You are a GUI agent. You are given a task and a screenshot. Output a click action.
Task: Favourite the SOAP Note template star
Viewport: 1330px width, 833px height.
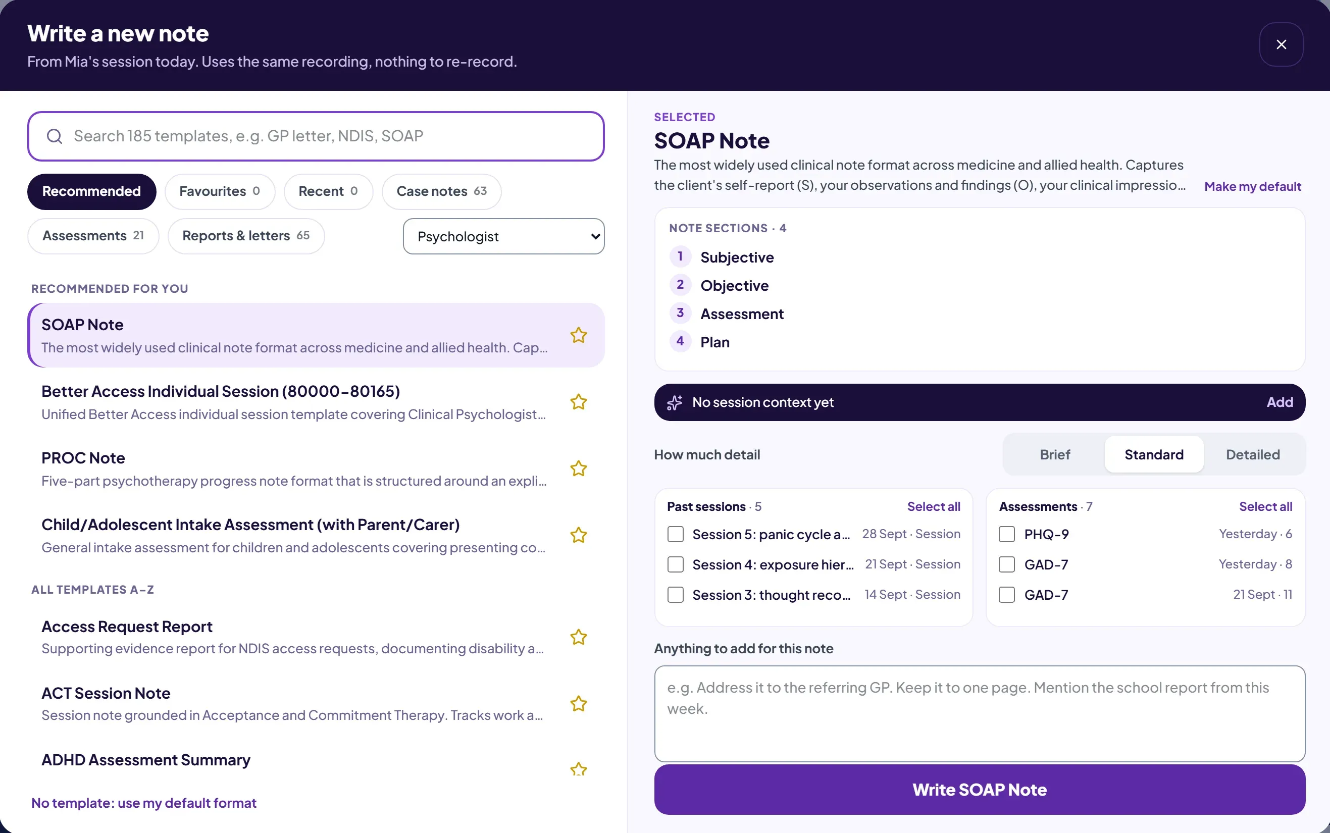(x=578, y=335)
